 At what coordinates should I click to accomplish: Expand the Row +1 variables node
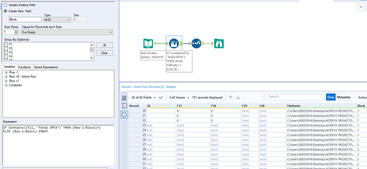click(x=6, y=81)
